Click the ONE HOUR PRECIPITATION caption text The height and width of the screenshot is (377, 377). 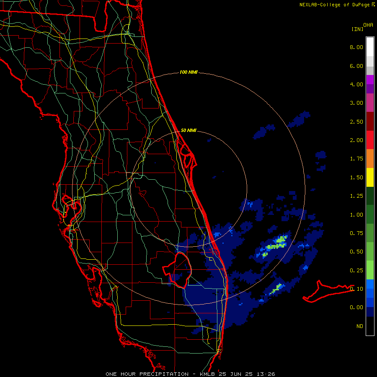[x=147, y=374]
